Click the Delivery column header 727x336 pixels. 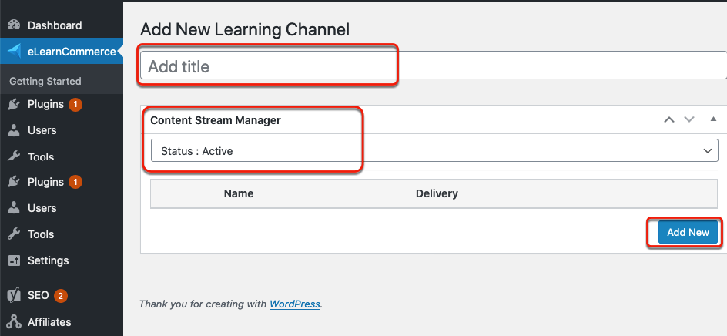(437, 193)
